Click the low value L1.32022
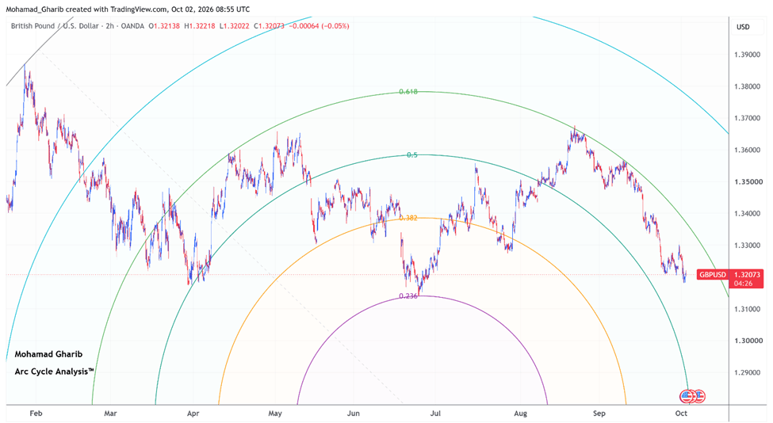The width and height of the screenshot is (773, 423). click(x=234, y=25)
